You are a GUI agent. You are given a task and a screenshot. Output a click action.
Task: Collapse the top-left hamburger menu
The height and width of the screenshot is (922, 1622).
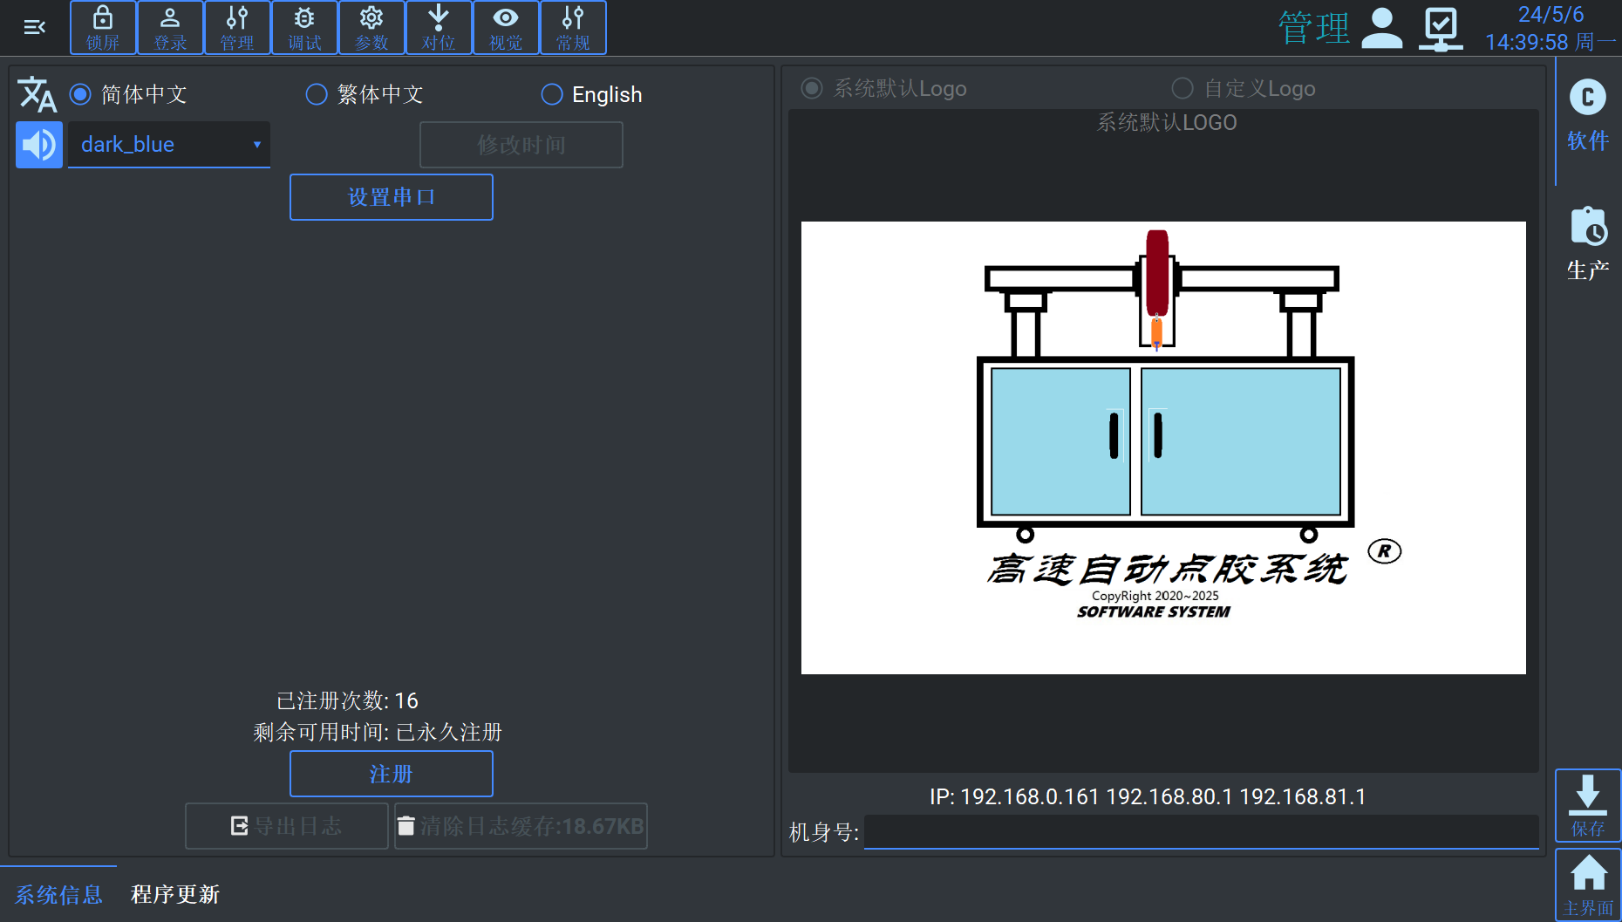coord(35,28)
